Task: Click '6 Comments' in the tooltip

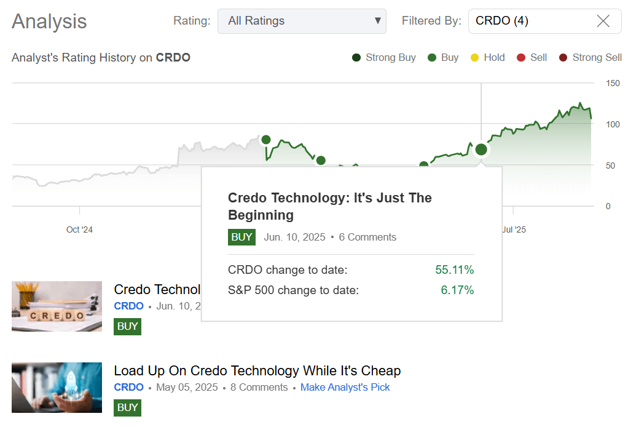Action: click(367, 237)
